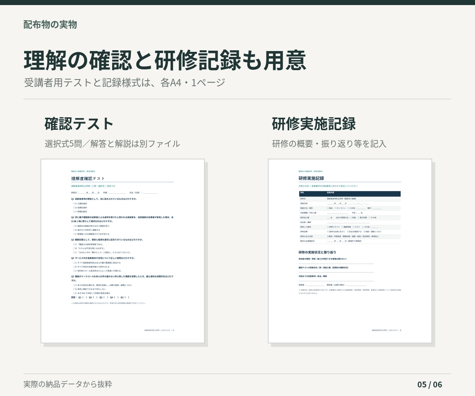This screenshot has height=396, width=475.
Task: Tick Q5 option C まずSNSで共有 checkbox
Action: tap(74, 293)
